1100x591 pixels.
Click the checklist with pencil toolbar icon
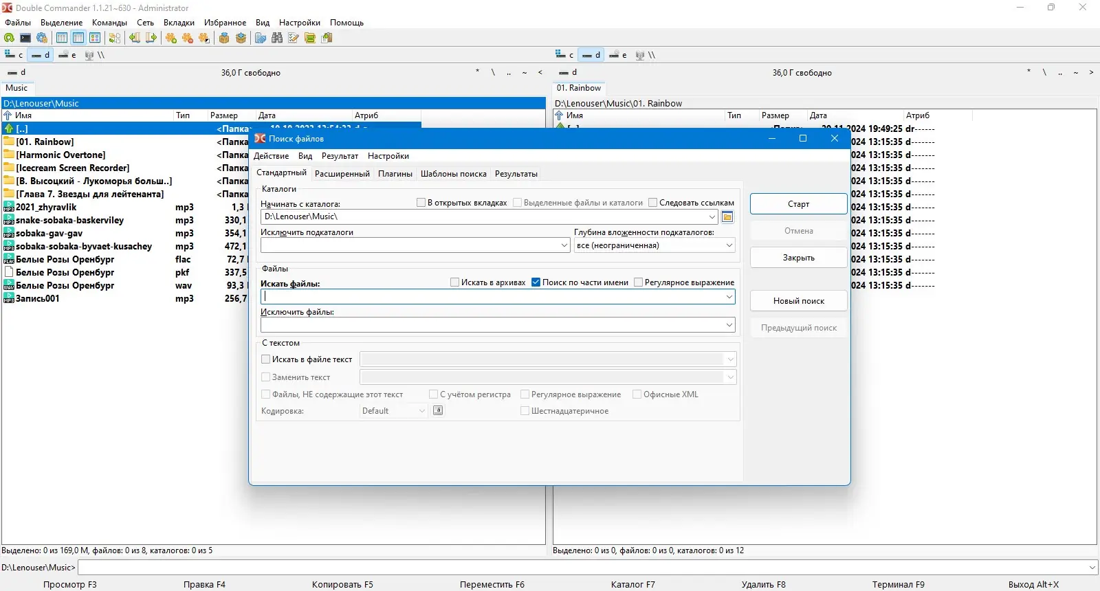294,38
